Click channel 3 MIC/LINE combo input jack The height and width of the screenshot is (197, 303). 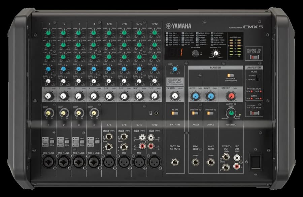(79, 162)
